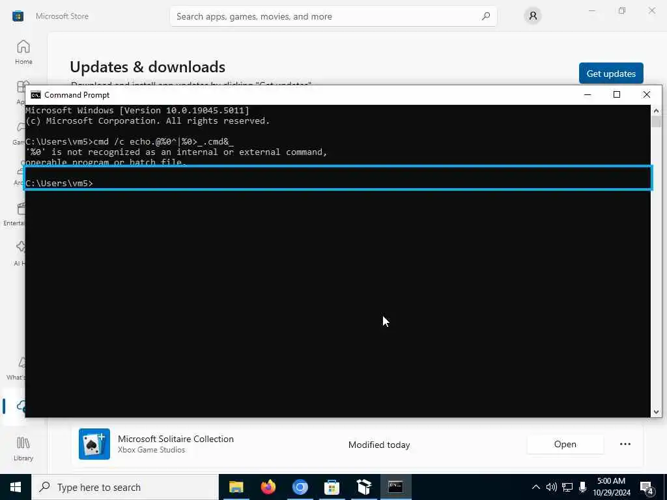Click the Microsoft Store logo icon
The image size is (667, 500).
[x=18, y=16]
